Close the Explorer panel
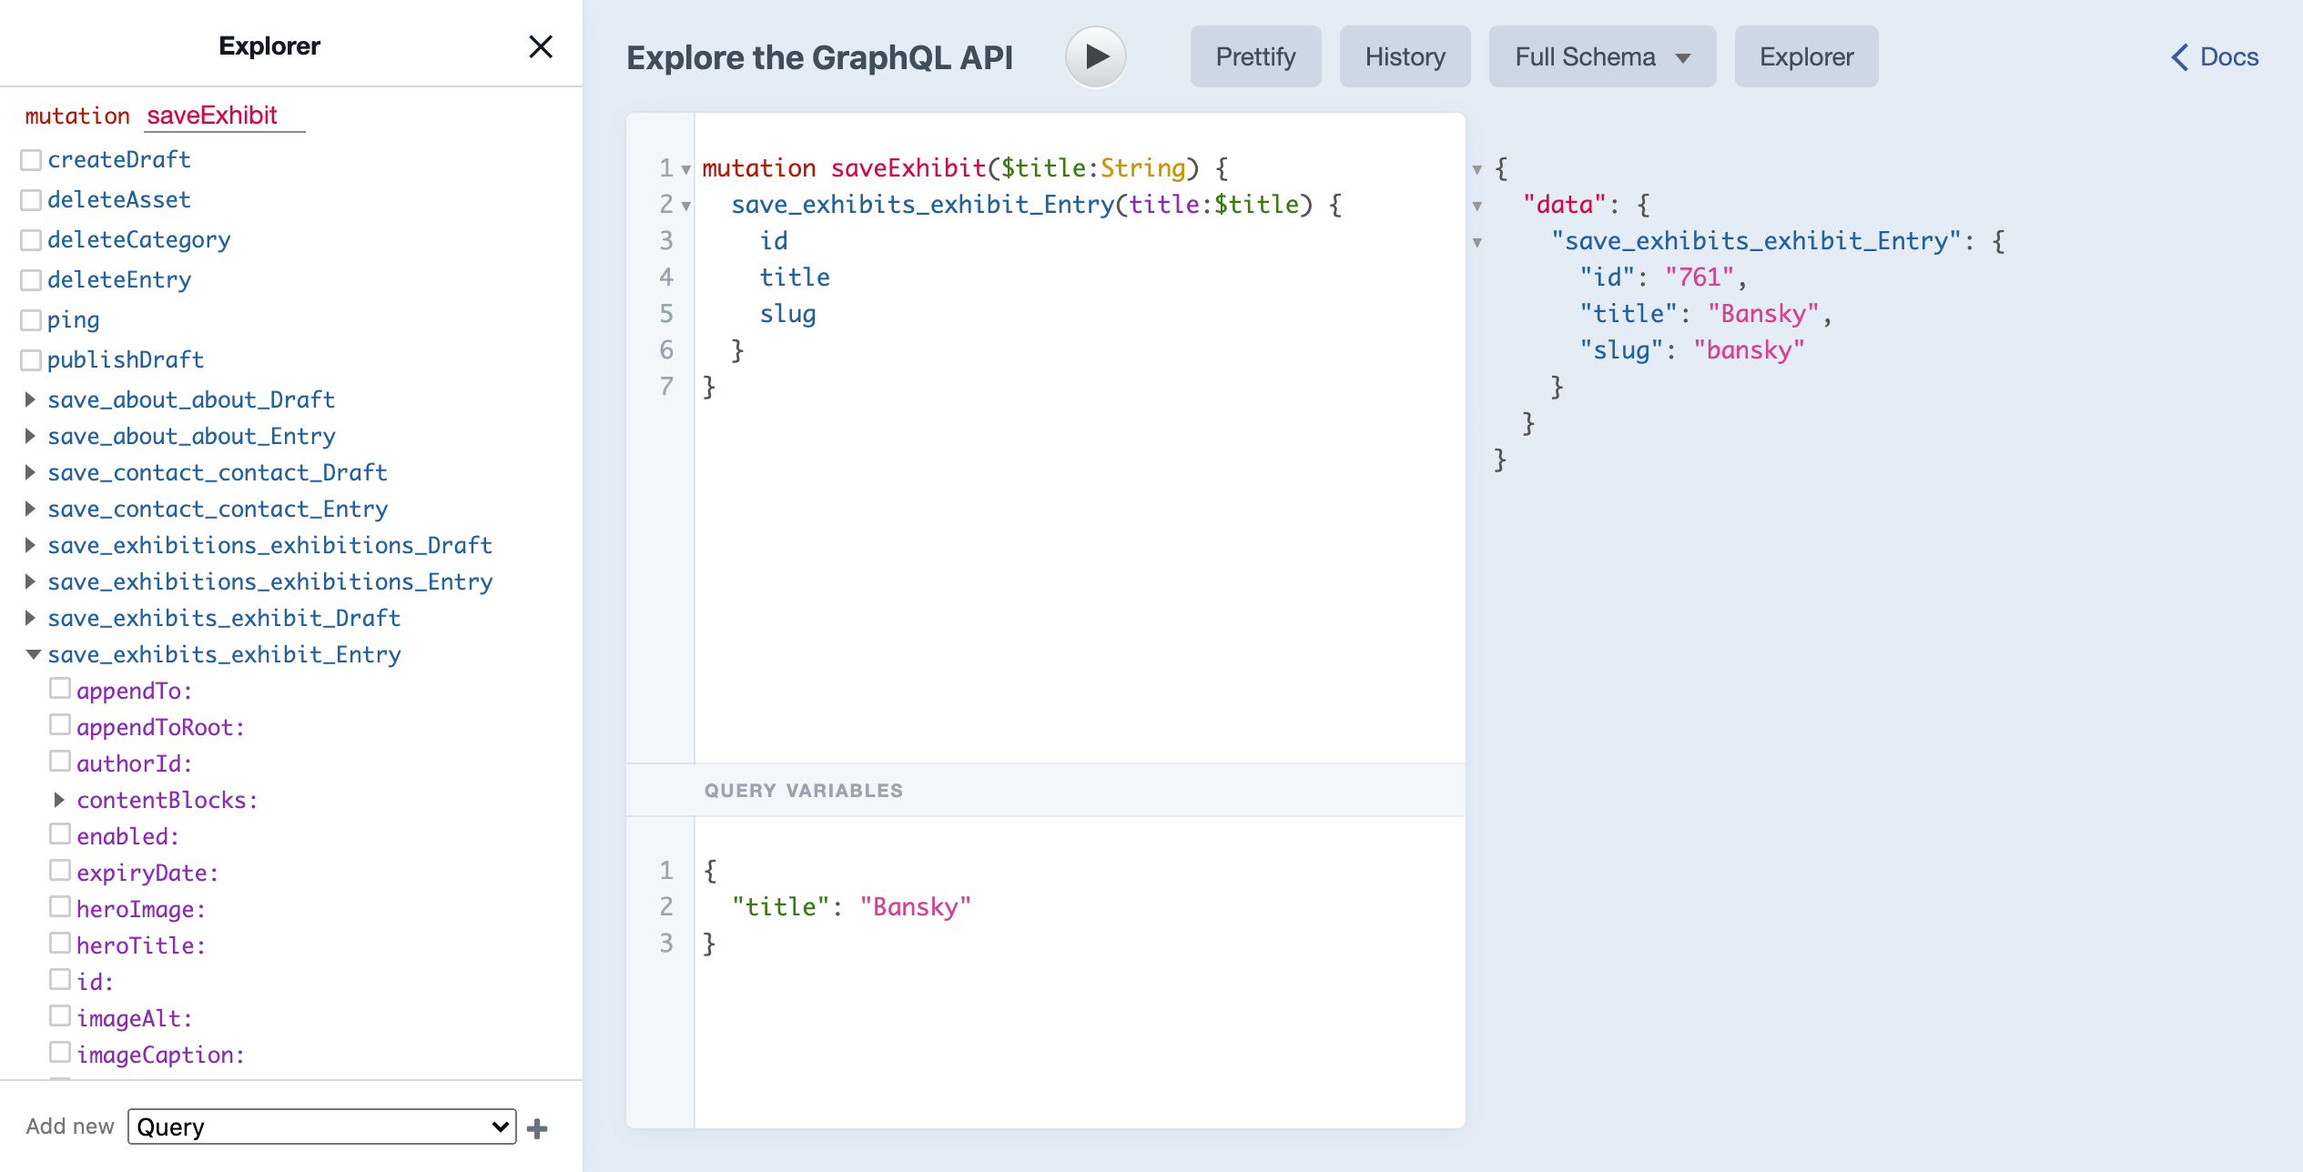The image size is (2303, 1172). [541, 46]
